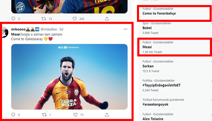This screenshot has width=212, height=121.
Task: Like the tweet with 71 likes
Action: 75,115
